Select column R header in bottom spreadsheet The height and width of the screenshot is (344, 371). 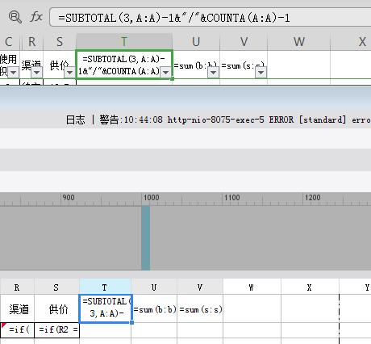pos(17,287)
